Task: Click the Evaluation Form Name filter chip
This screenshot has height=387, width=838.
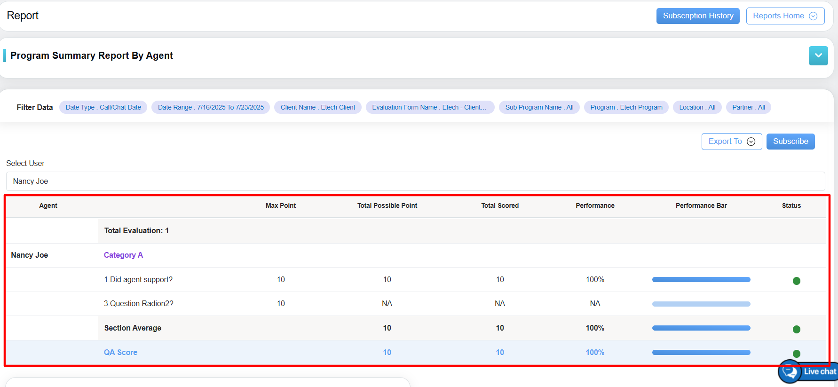Action: 429,107
